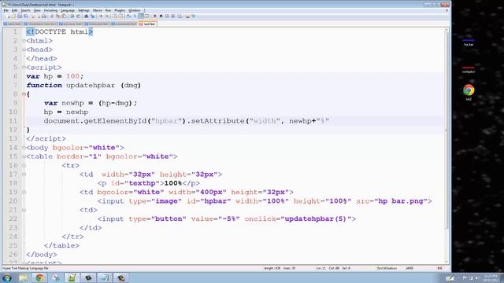The height and width of the screenshot is (283, 504).
Task: Click the save recorded macro icon
Action: 180,16
